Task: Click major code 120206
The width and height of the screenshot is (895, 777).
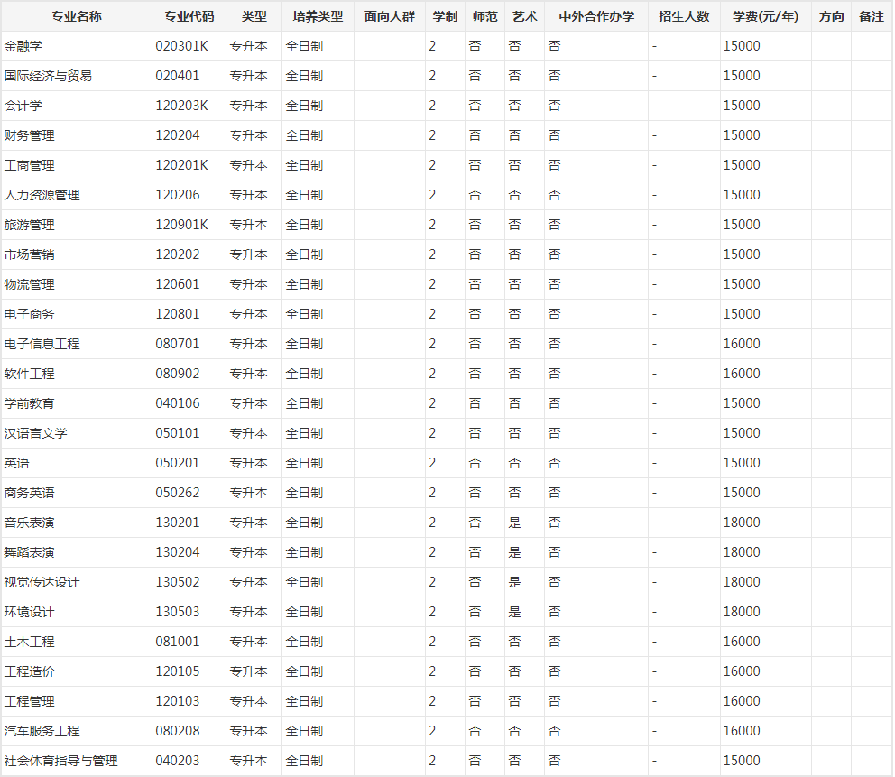Action: point(178,195)
